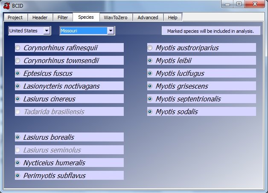Mark Myotis austroriparius for analysis
The image size is (268, 193).
pos(150,48)
